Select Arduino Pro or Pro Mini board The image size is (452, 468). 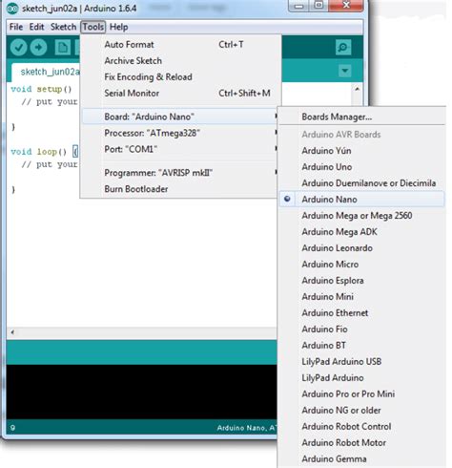pyautogui.click(x=361, y=394)
